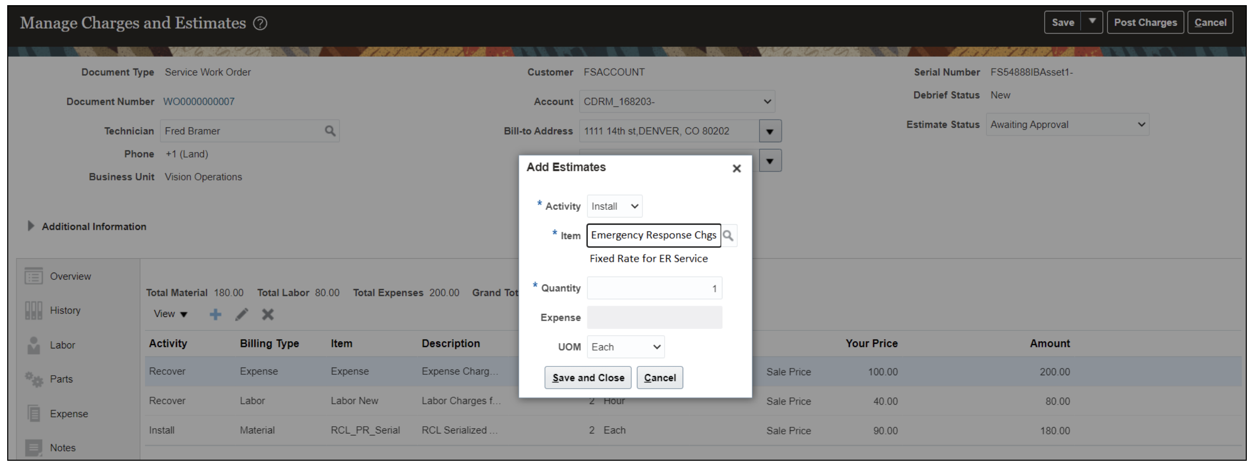Open the Activity dropdown in dialog
The height and width of the screenshot is (469, 1253).
(615, 206)
